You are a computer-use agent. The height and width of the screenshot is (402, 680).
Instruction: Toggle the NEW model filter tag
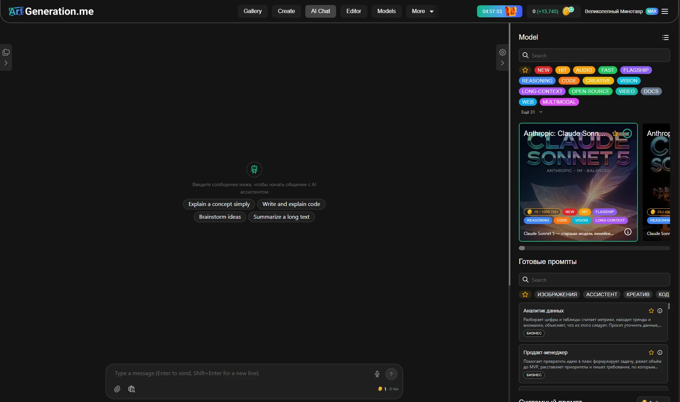(543, 70)
